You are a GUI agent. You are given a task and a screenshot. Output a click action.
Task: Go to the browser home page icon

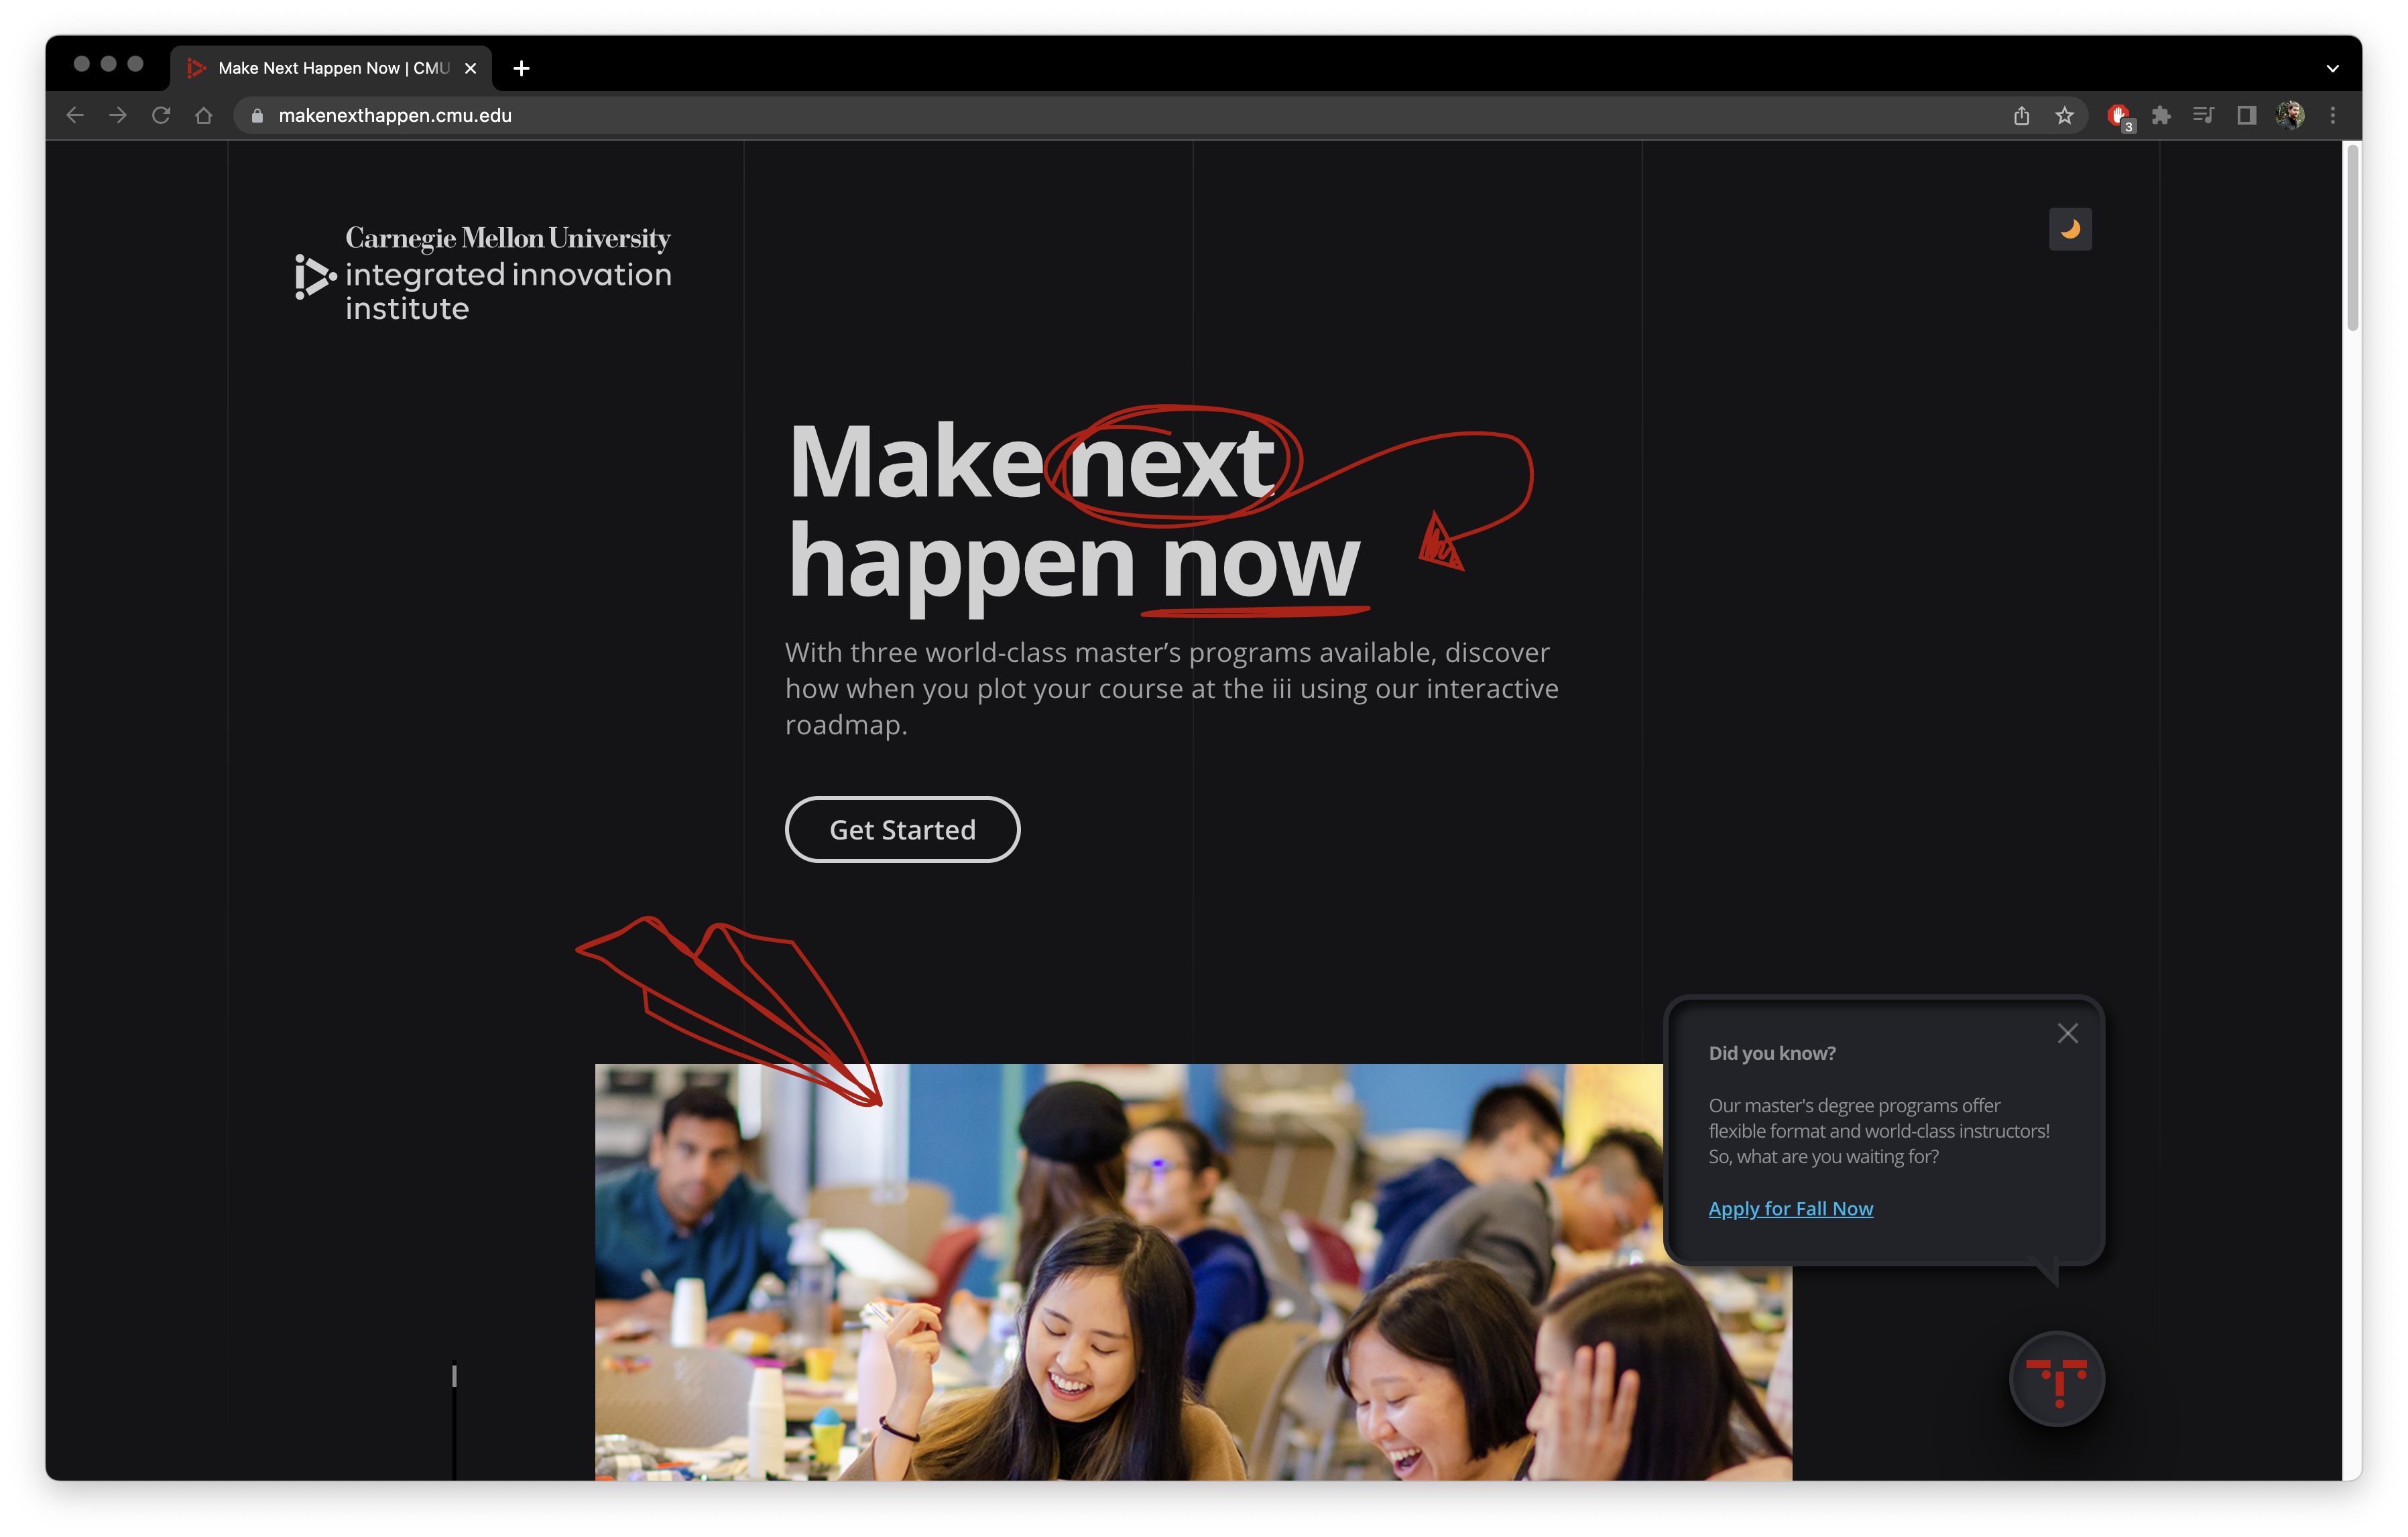coord(204,115)
